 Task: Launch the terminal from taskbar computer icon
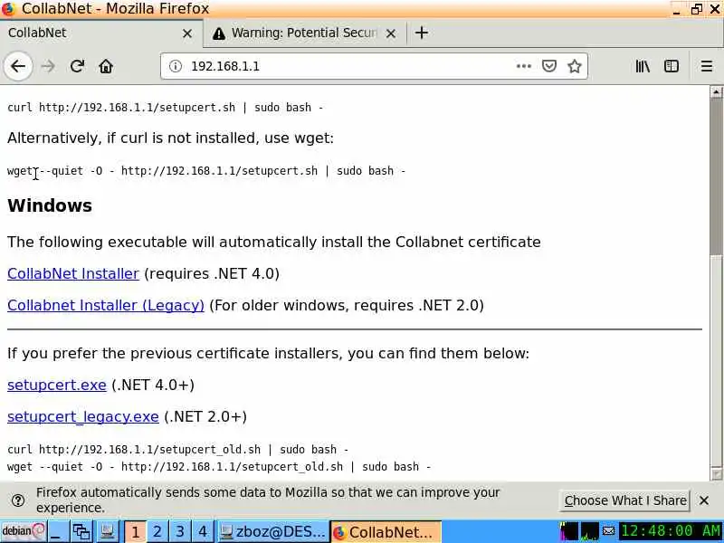[x=107, y=531]
